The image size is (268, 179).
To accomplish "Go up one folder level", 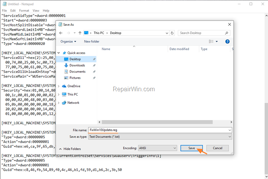I will 80,33.
